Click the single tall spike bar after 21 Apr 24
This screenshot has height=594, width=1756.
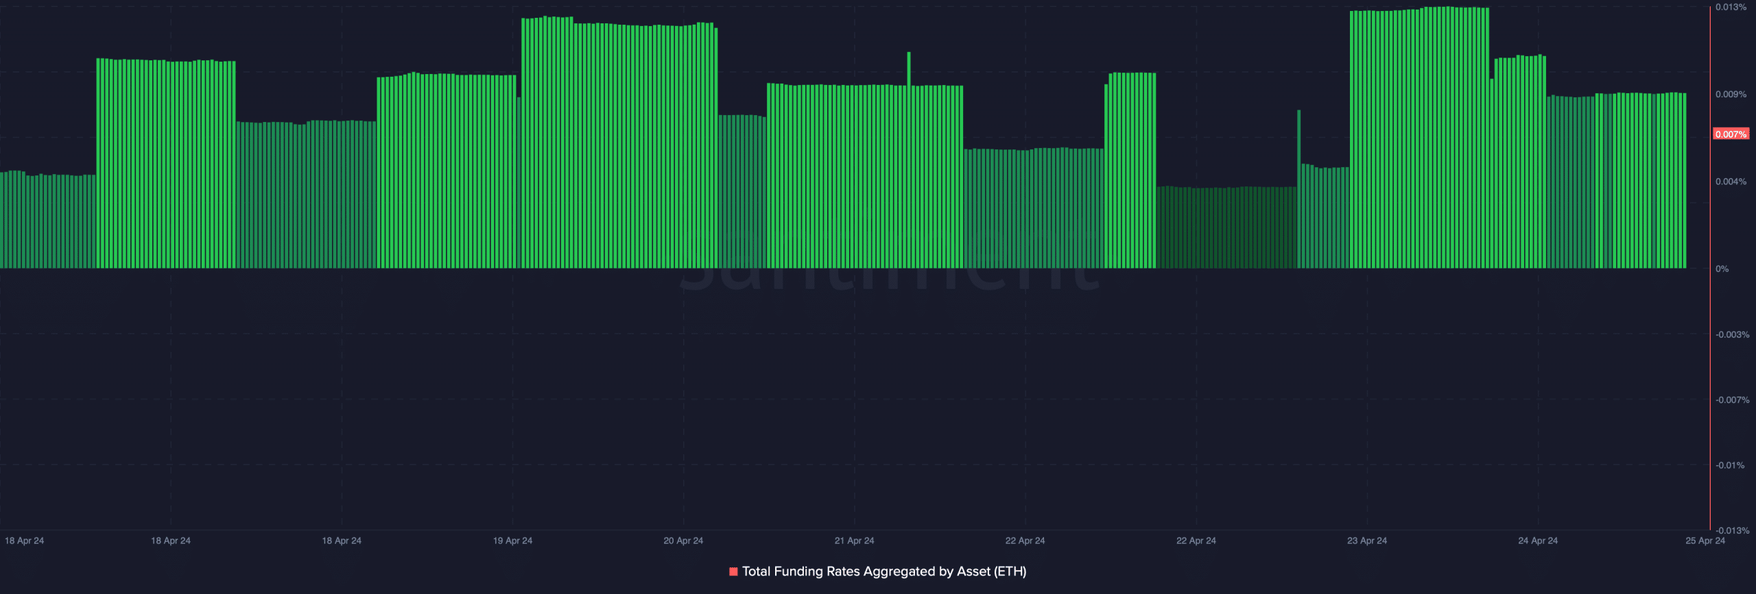point(909,160)
